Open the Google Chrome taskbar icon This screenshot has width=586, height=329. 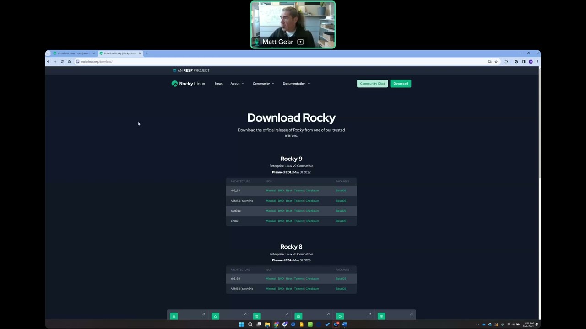click(x=276, y=324)
